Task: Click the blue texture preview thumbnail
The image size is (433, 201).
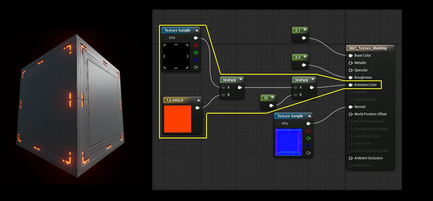Action: point(288,142)
